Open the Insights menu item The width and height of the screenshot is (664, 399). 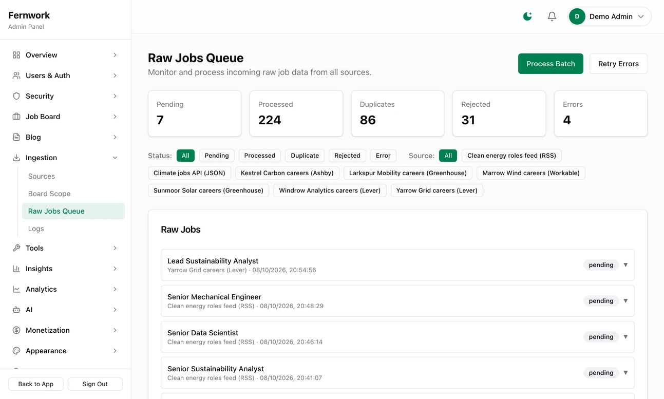[x=65, y=269]
